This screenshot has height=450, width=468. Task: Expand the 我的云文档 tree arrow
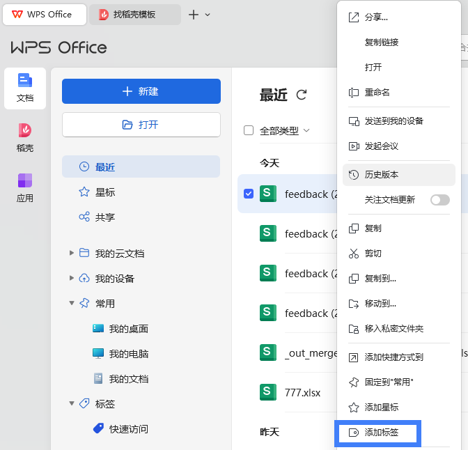point(71,254)
